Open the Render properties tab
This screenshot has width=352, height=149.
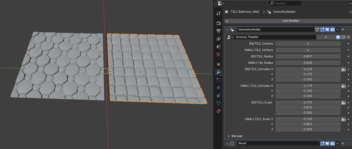tap(219, 23)
